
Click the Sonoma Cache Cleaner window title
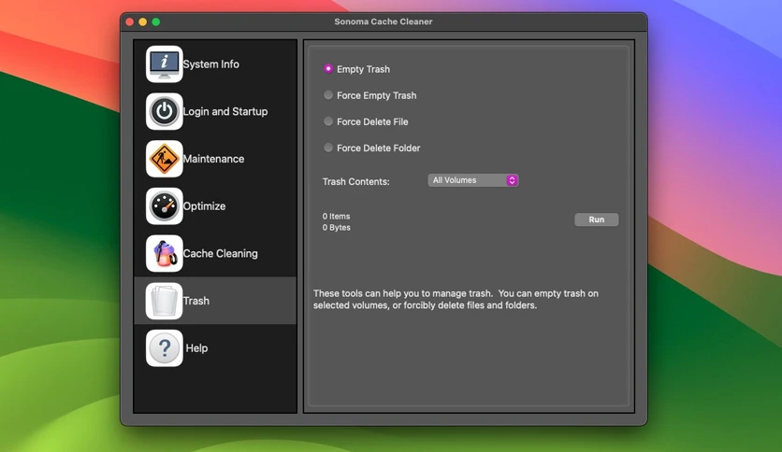[x=383, y=21]
